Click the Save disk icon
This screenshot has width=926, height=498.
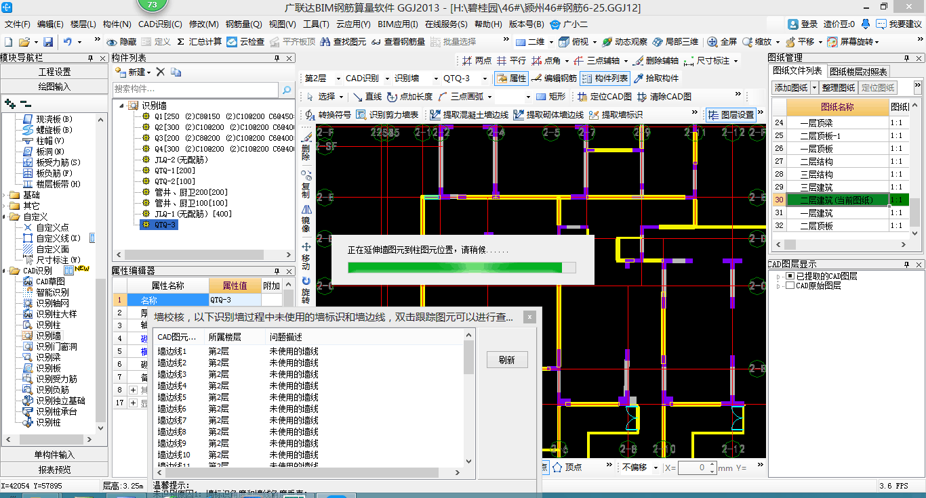click(48, 42)
